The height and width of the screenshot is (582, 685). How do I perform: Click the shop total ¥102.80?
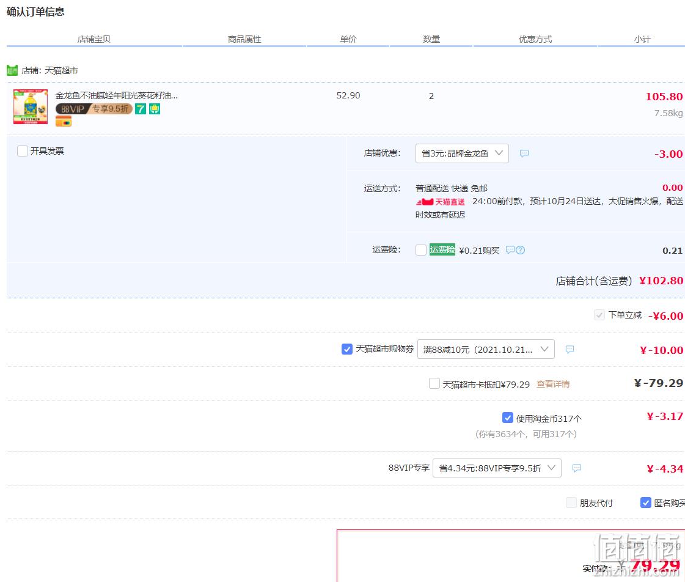point(661,281)
